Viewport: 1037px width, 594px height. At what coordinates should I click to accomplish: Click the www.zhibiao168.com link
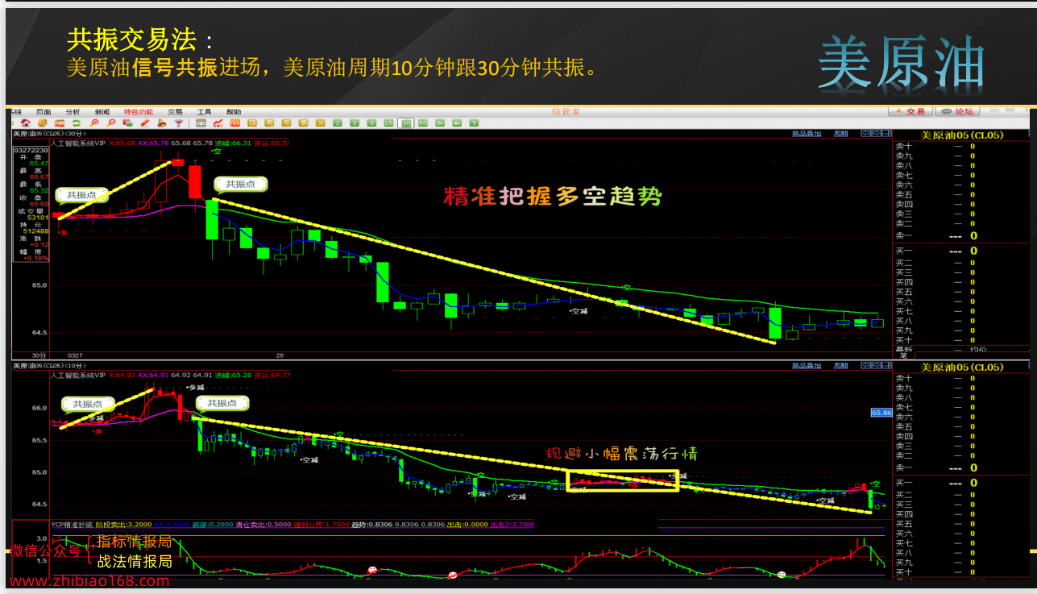(89, 581)
